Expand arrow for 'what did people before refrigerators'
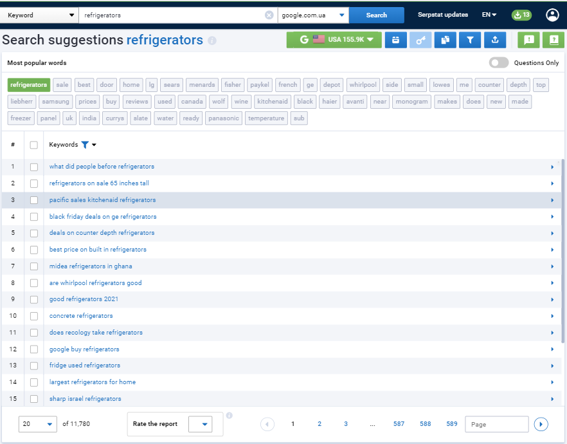 click(x=552, y=167)
